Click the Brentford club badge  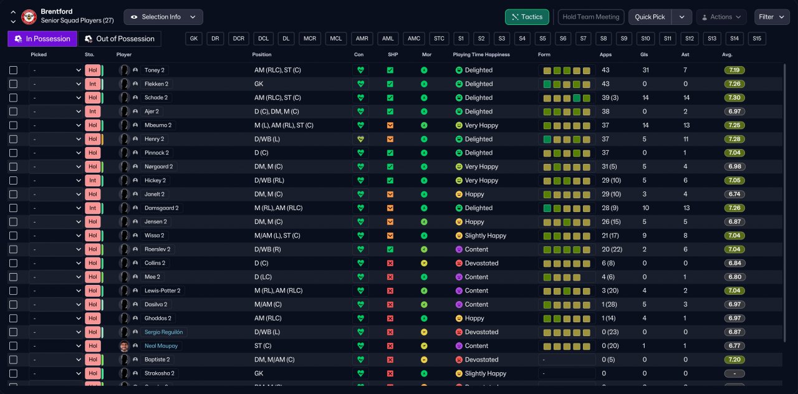29,17
